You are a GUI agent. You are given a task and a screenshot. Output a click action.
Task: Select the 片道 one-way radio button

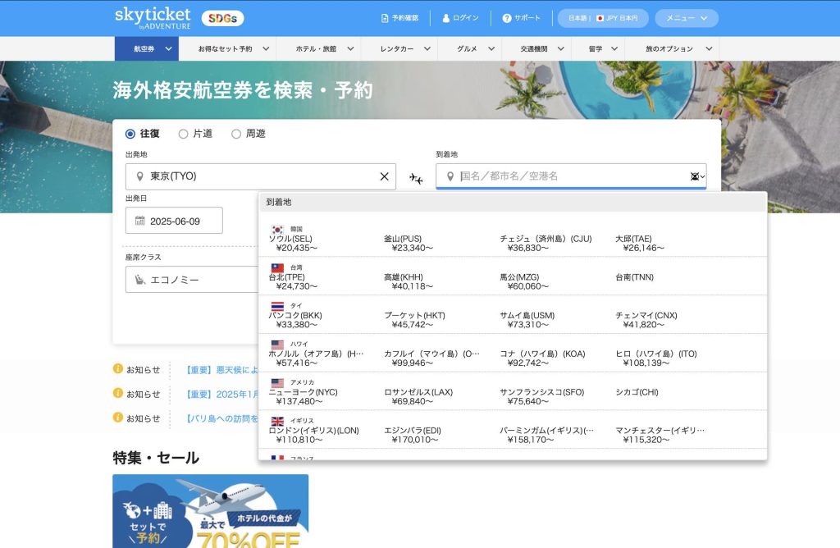[183, 134]
